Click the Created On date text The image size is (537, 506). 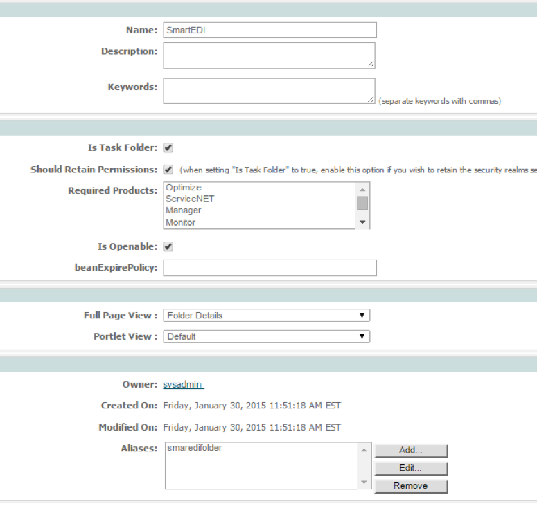(x=252, y=406)
